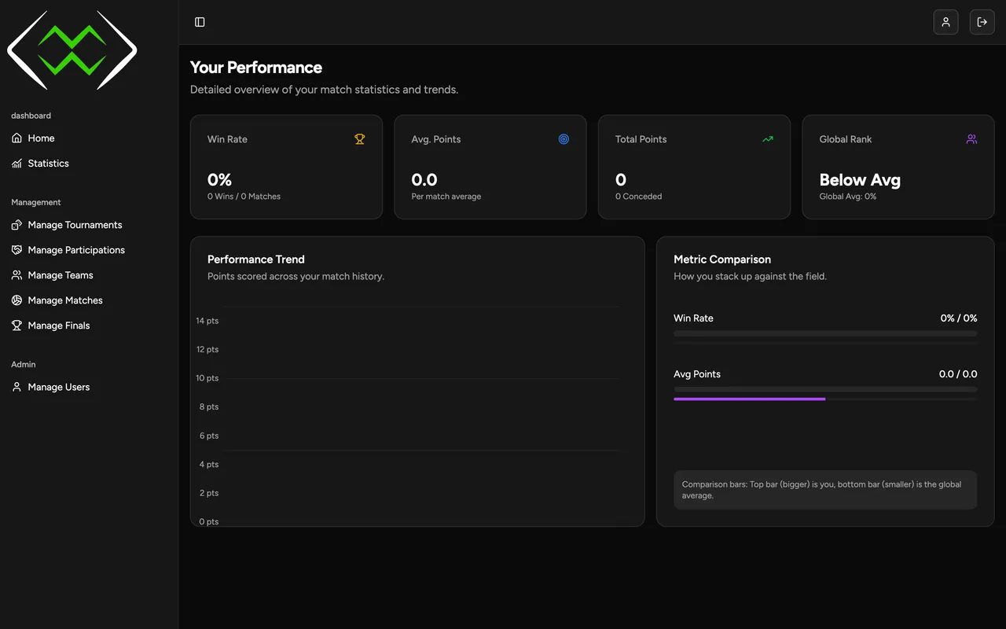Open Manage Finals page
This screenshot has width=1006, height=629.
89,326
